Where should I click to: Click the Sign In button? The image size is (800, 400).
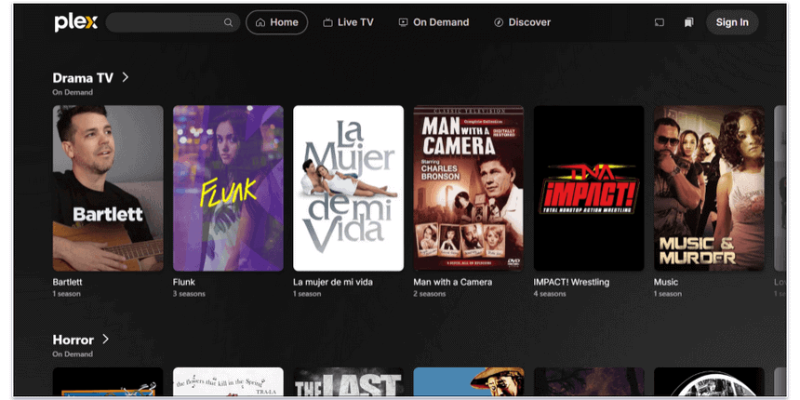(732, 22)
